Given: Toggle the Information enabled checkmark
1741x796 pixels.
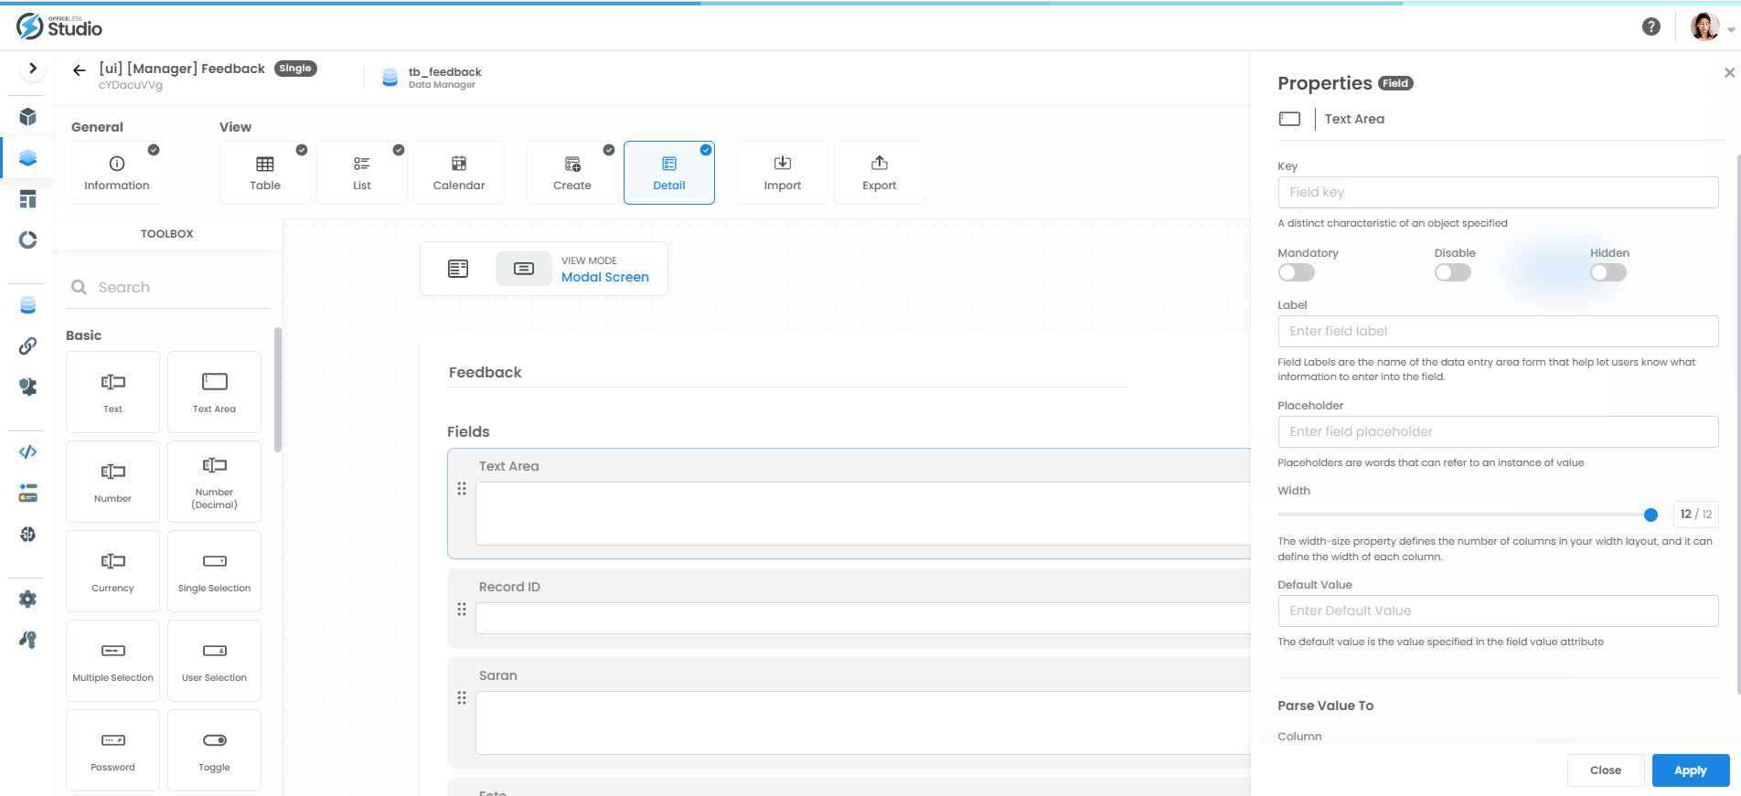Looking at the screenshot, I should click(154, 150).
